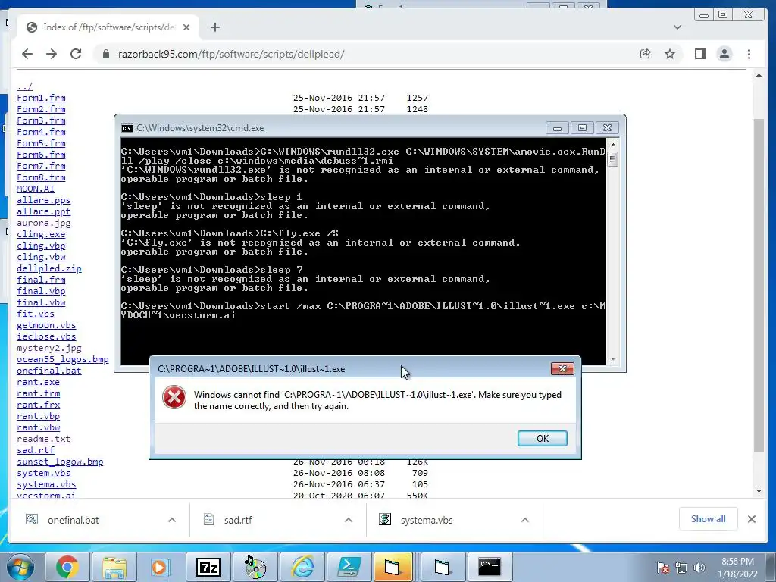Download dellpled.zip link
776x582 pixels.
tap(49, 269)
